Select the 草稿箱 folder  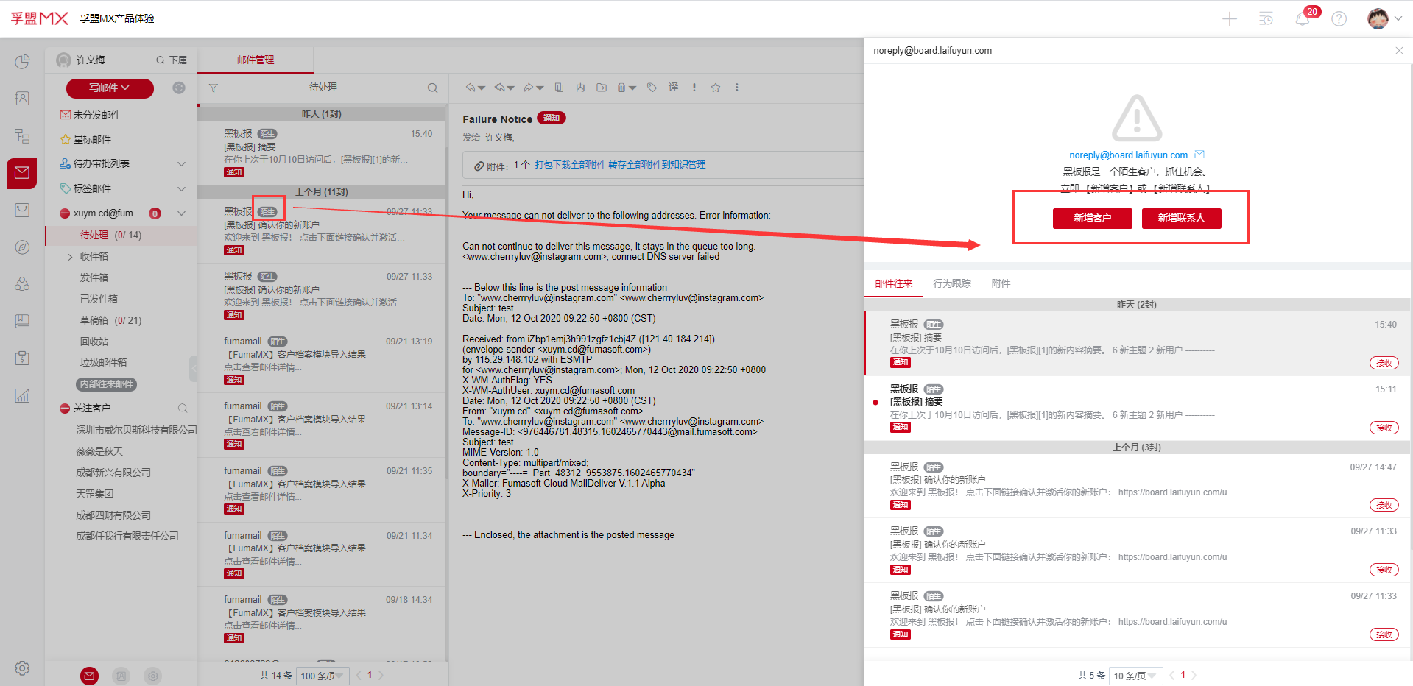[94, 320]
